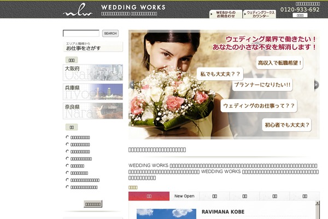Select the sixth radio button in job list

tap(67, 172)
